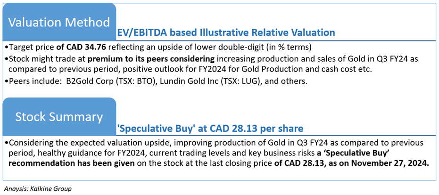Click the Stock Summary blue header box
This screenshot has width=439, height=195.
point(59,117)
